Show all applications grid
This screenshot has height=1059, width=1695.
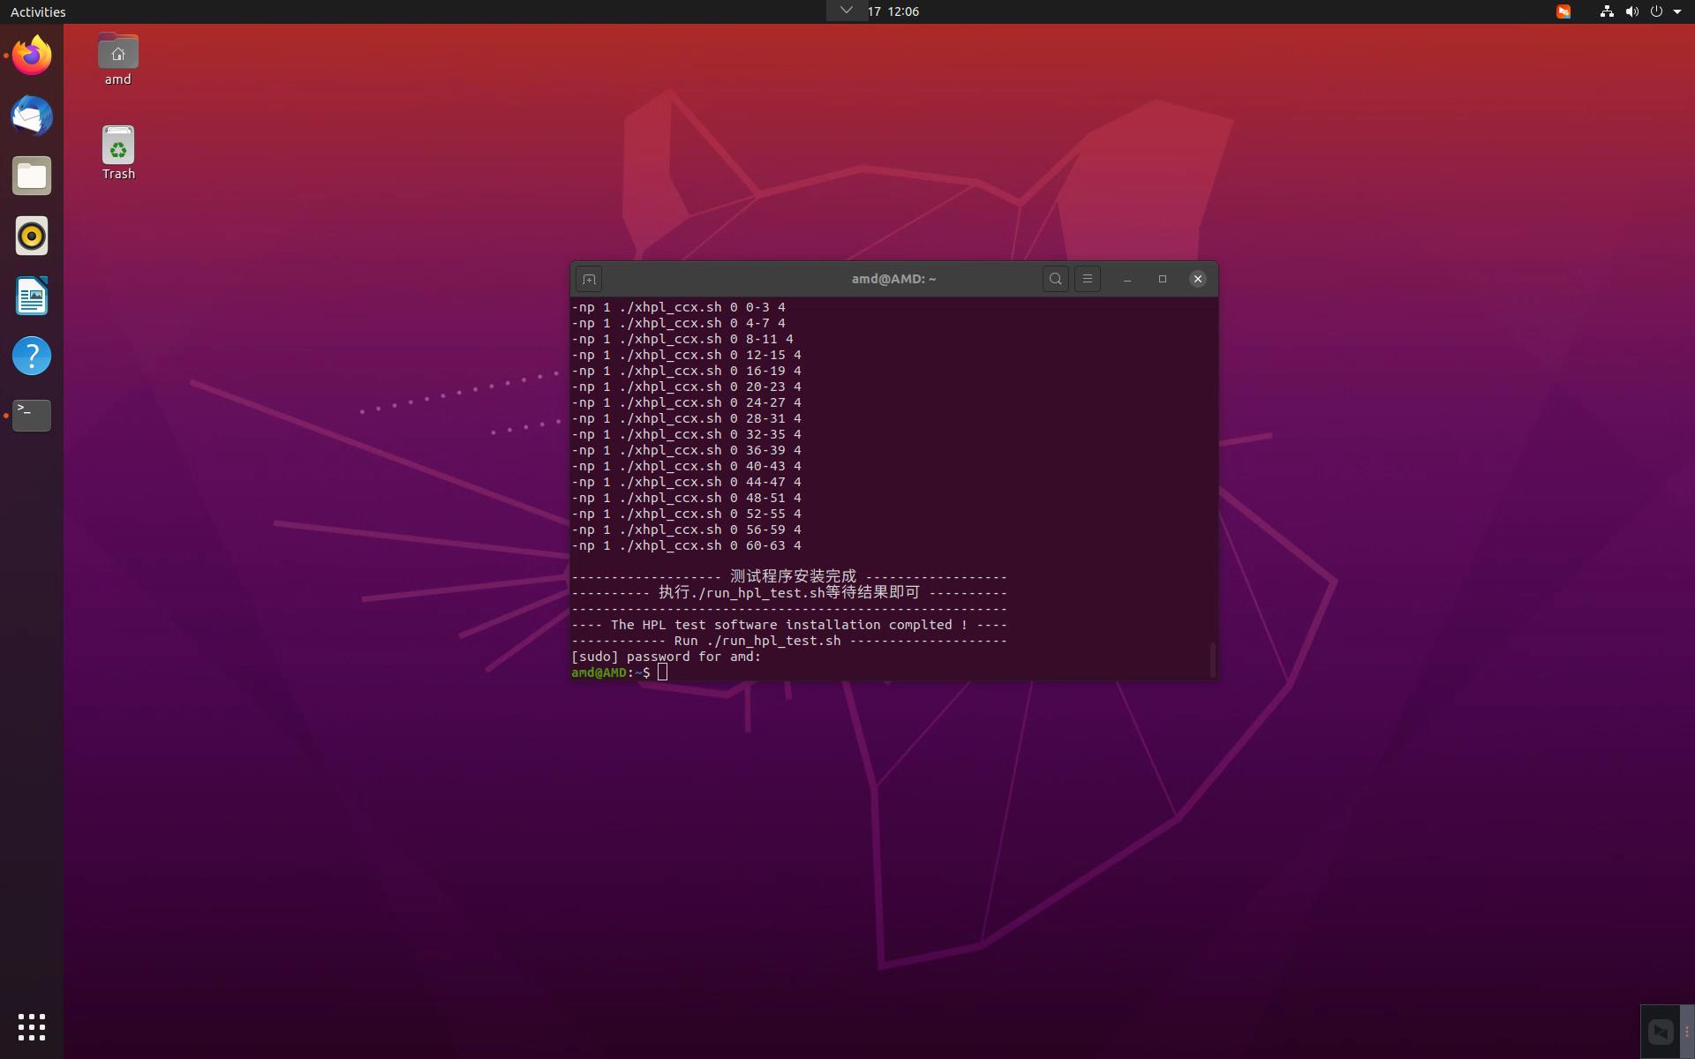[32, 1026]
